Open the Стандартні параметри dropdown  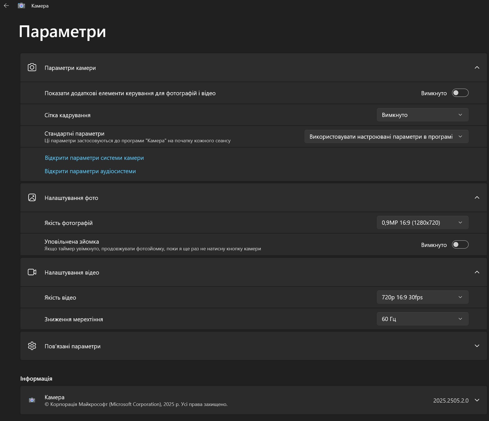tap(386, 137)
